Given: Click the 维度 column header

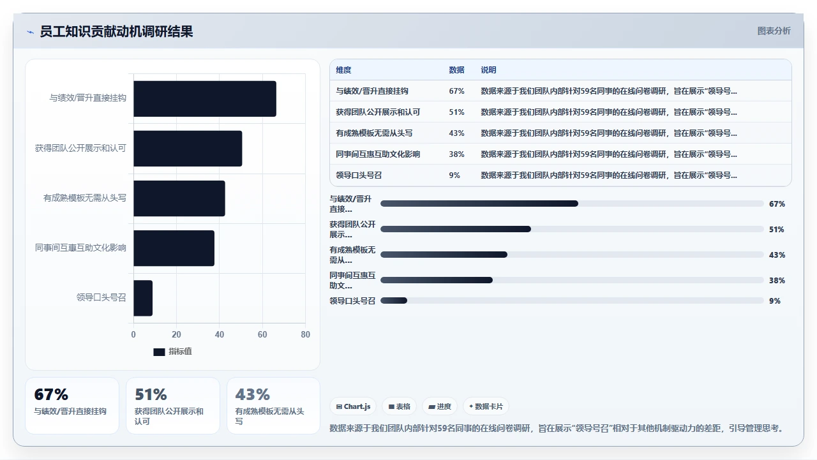Looking at the screenshot, I should pos(344,70).
